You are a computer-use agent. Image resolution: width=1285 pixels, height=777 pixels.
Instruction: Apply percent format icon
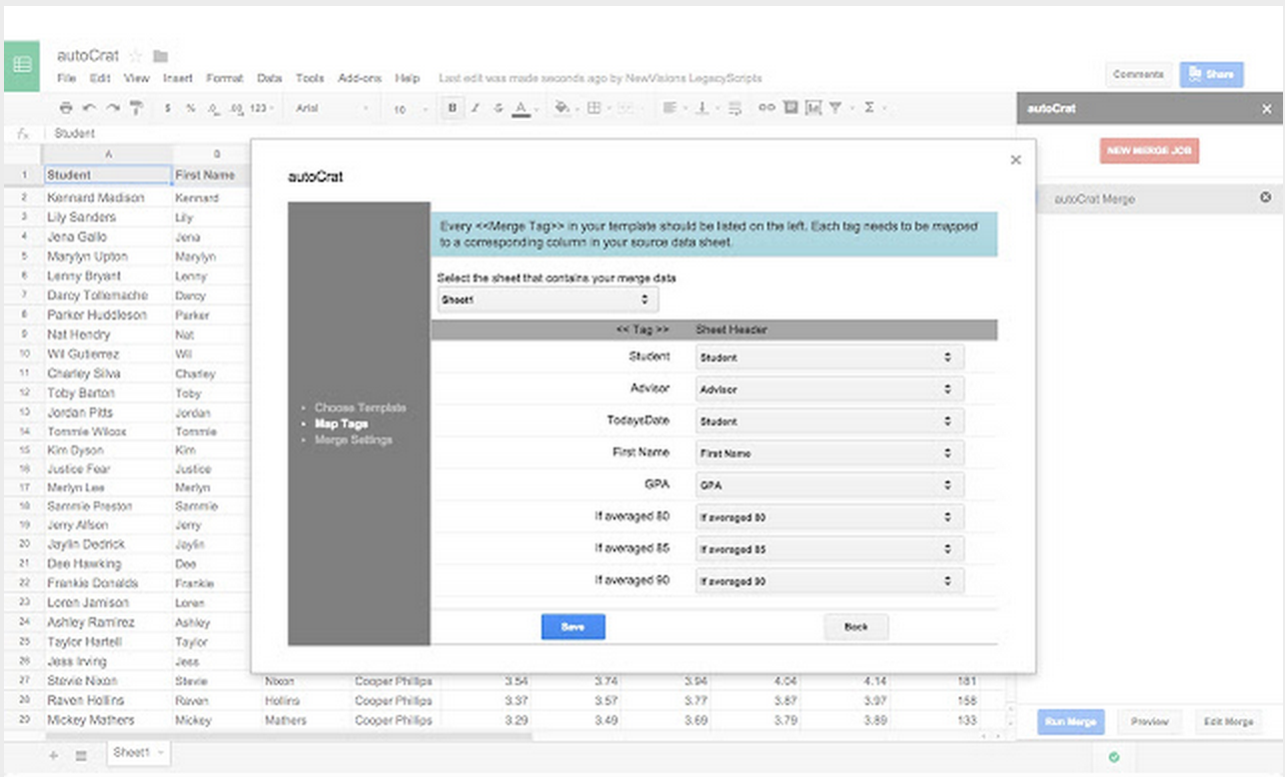pyautogui.click(x=190, y=108)
